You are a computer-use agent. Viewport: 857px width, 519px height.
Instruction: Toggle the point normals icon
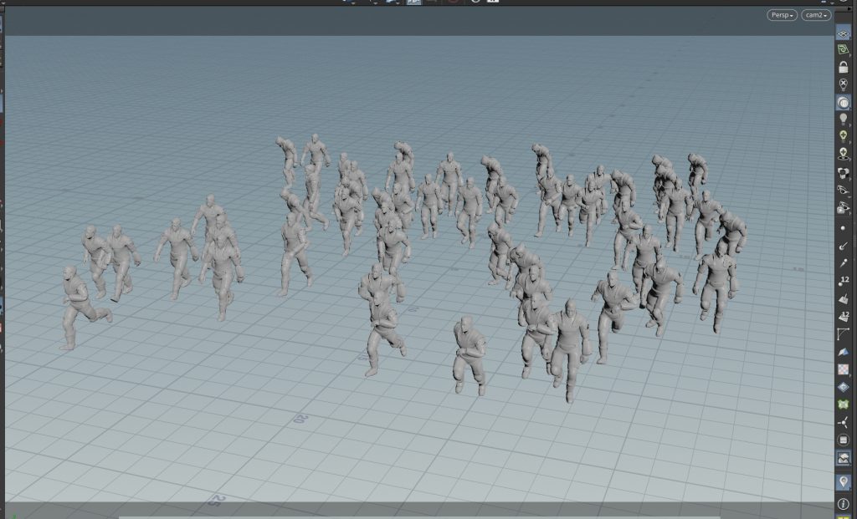[x=844, y=247]
